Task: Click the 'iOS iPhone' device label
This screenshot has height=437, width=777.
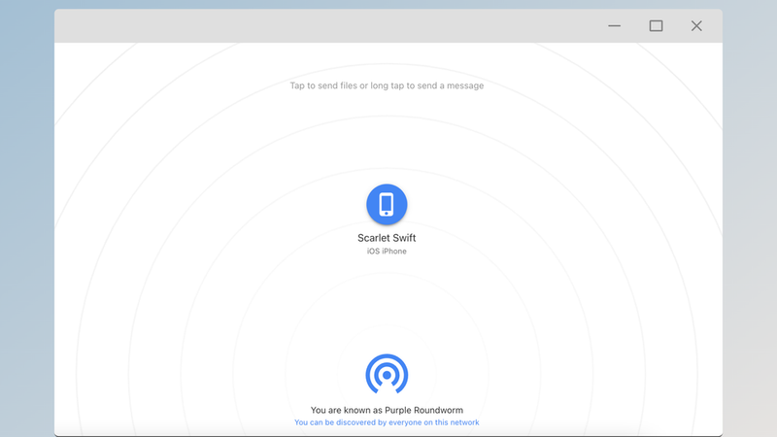Action: [x=387, y=252]
